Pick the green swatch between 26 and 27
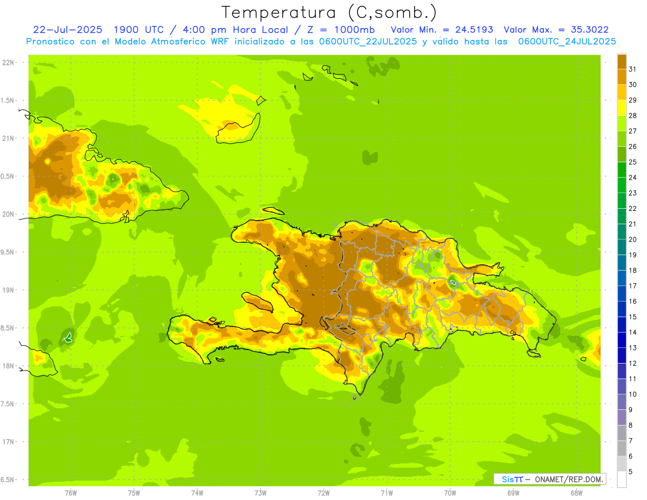The image size is (647, 500). pyautogui.click(x=622, y=138)
